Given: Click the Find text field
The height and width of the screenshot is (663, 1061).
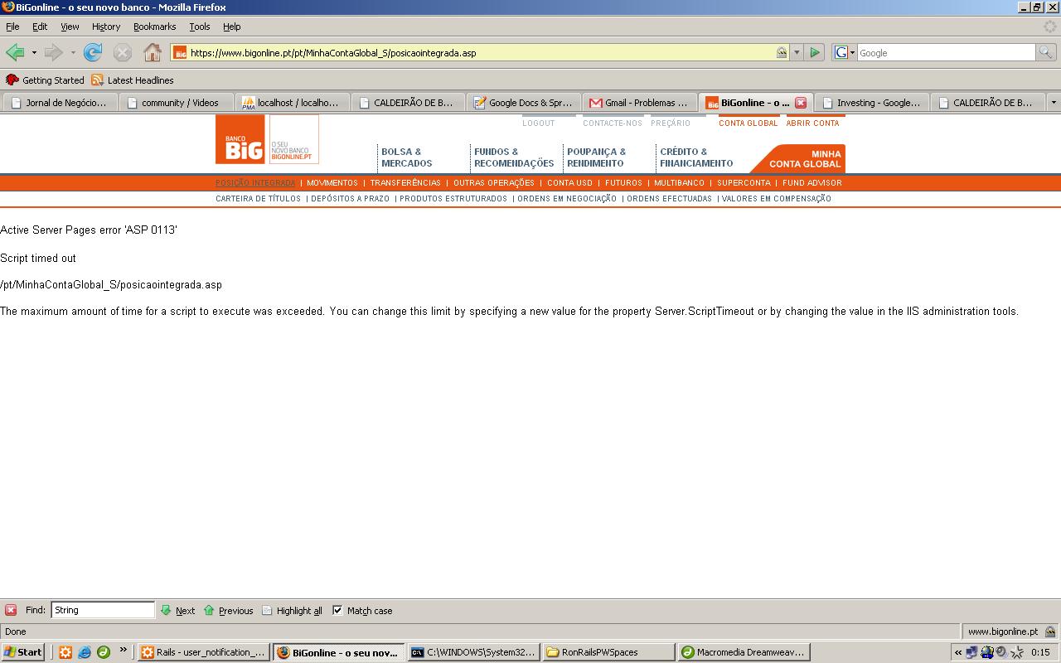Looking at the screenshot, I should coord(103,610).
